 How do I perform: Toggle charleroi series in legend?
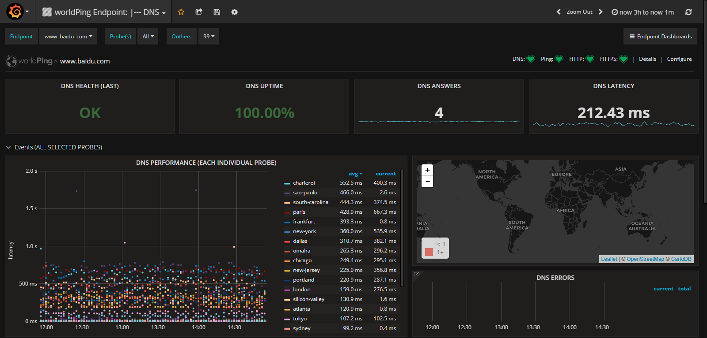(x=304, y=183)
